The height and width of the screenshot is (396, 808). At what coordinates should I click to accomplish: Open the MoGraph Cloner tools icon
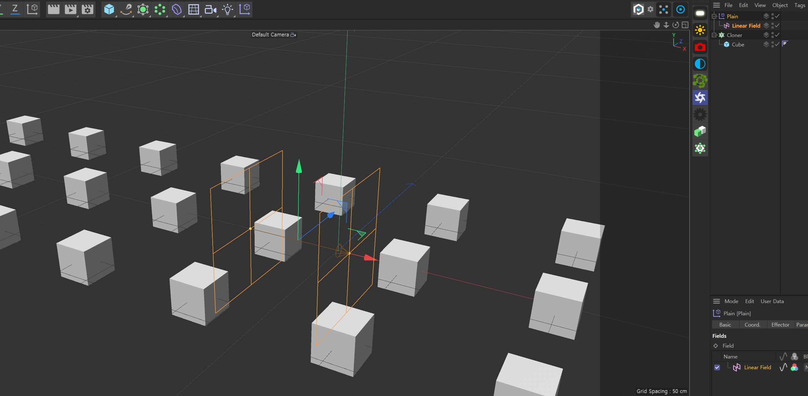[x=160, y=9]
